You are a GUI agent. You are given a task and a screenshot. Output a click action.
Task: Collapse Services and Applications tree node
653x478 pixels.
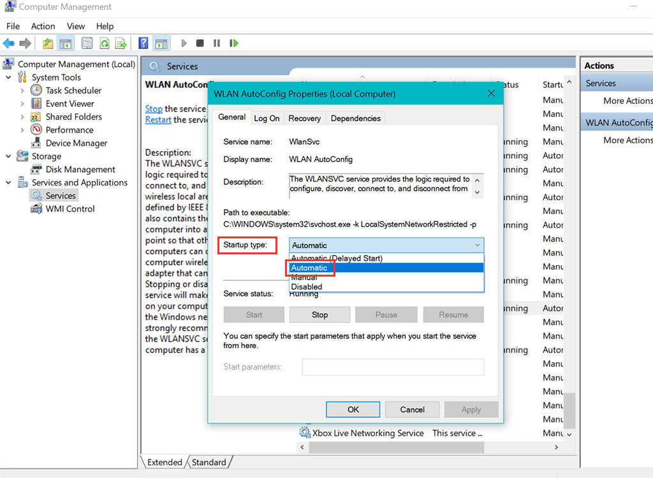coord(8,182)
